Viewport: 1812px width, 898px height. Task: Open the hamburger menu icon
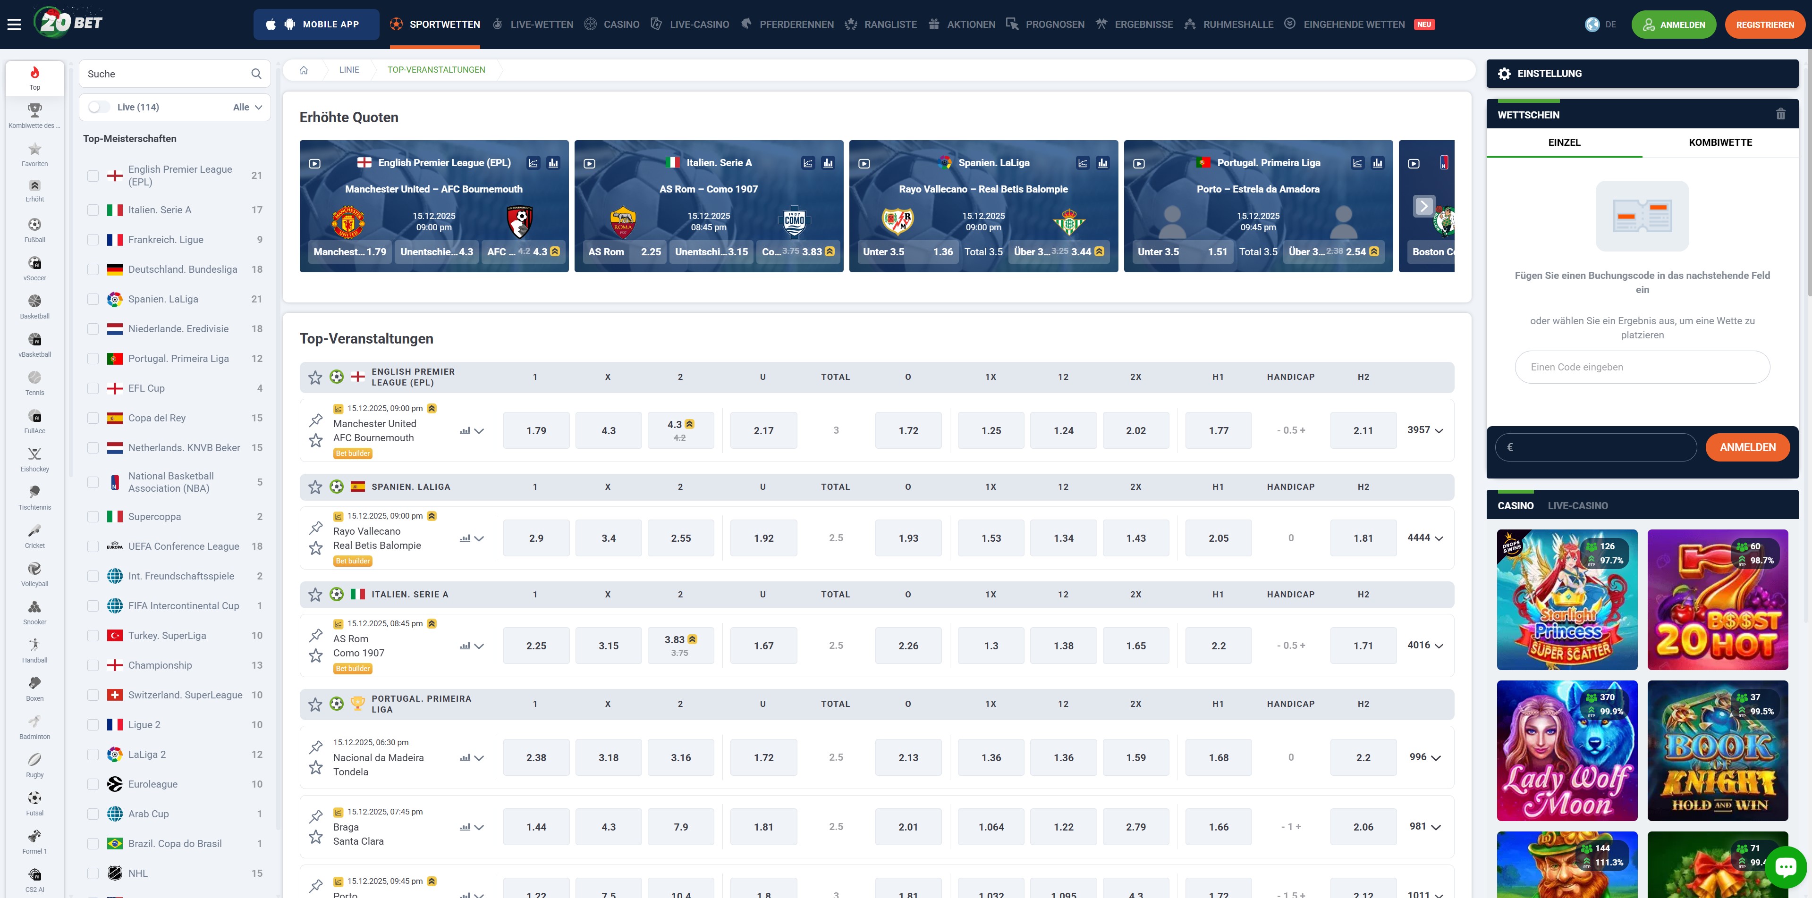coord(14,25)
